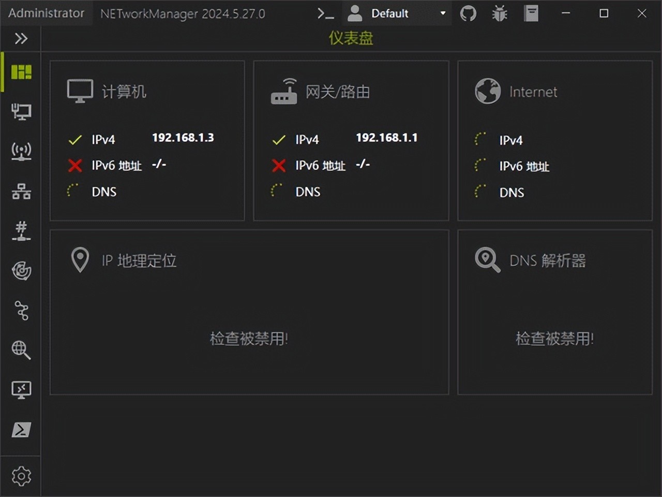Report a bug via the bug icon
The image size is (662, 497).
[x=500, y=13]
